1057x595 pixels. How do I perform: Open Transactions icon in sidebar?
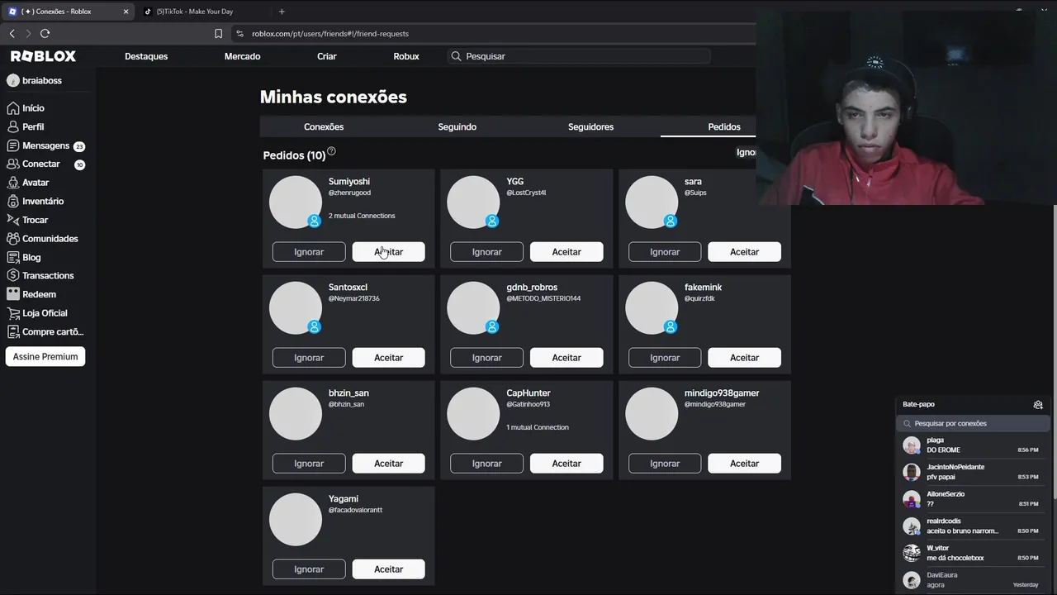[12, 275]
